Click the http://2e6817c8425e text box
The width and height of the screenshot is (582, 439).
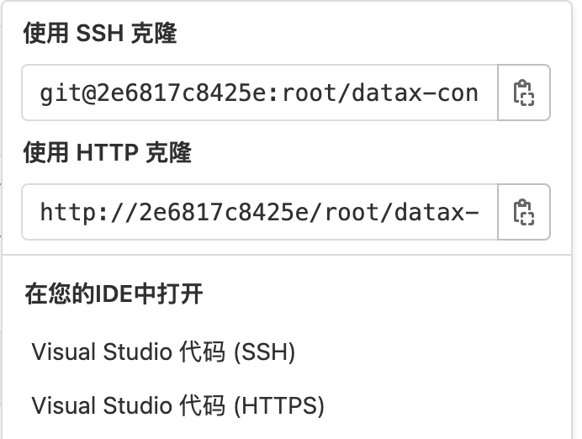(x=259, y=211)
